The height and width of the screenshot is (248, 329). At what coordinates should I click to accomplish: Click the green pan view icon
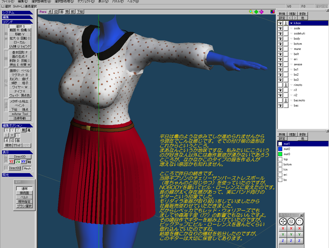pos(256,12)
